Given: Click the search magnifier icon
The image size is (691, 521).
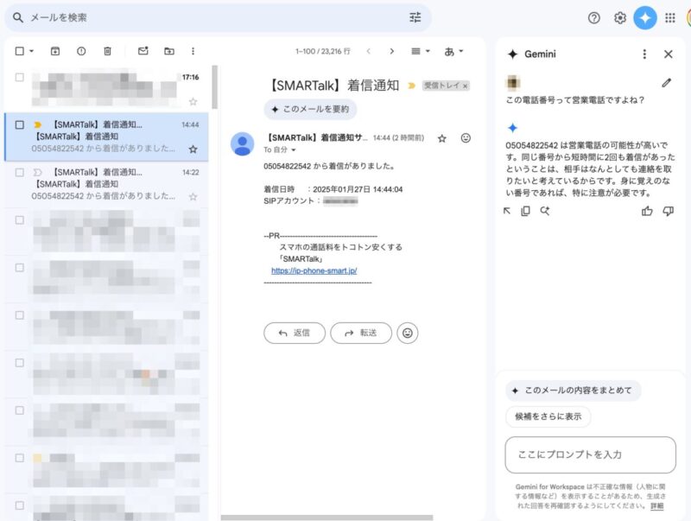Looking at the screenshot, I should coord(17,17).
